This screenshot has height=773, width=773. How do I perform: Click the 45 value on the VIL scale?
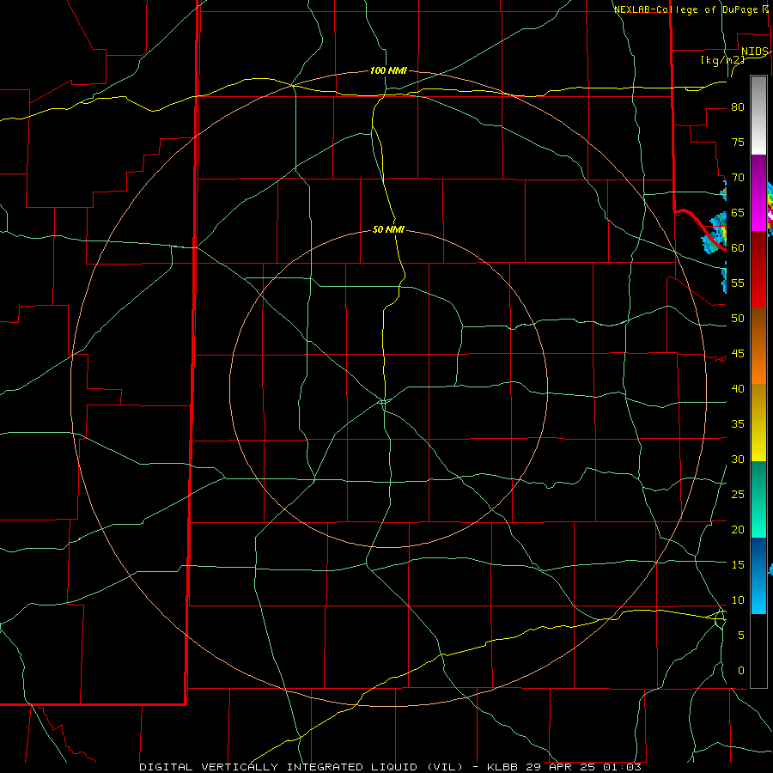tap(738, 354)
